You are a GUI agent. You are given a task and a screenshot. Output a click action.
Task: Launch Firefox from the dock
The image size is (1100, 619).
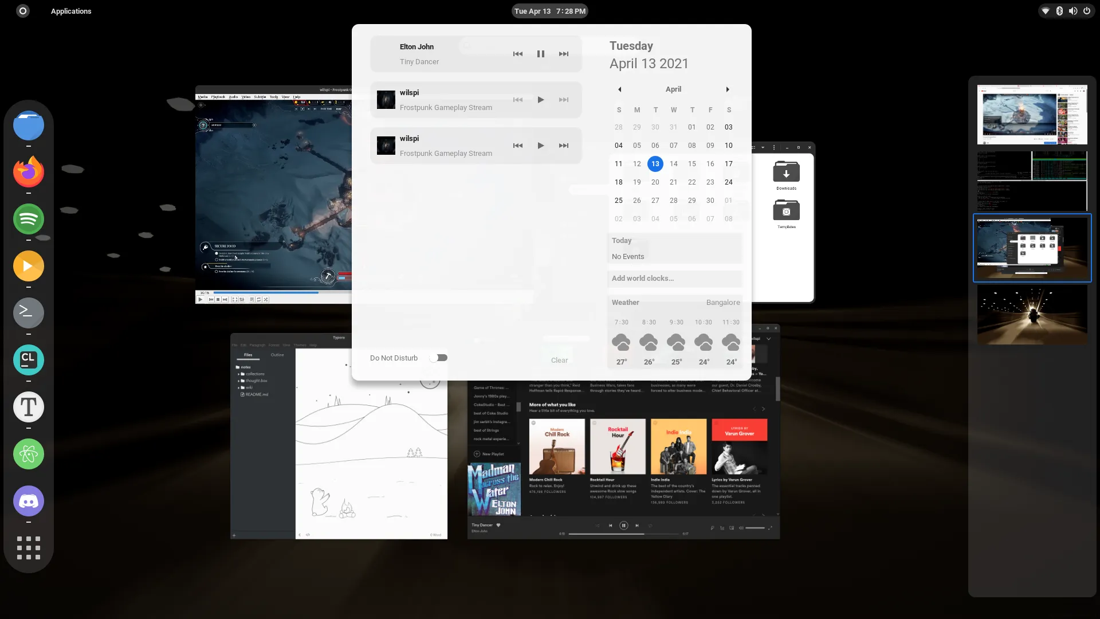click(29, 172)
